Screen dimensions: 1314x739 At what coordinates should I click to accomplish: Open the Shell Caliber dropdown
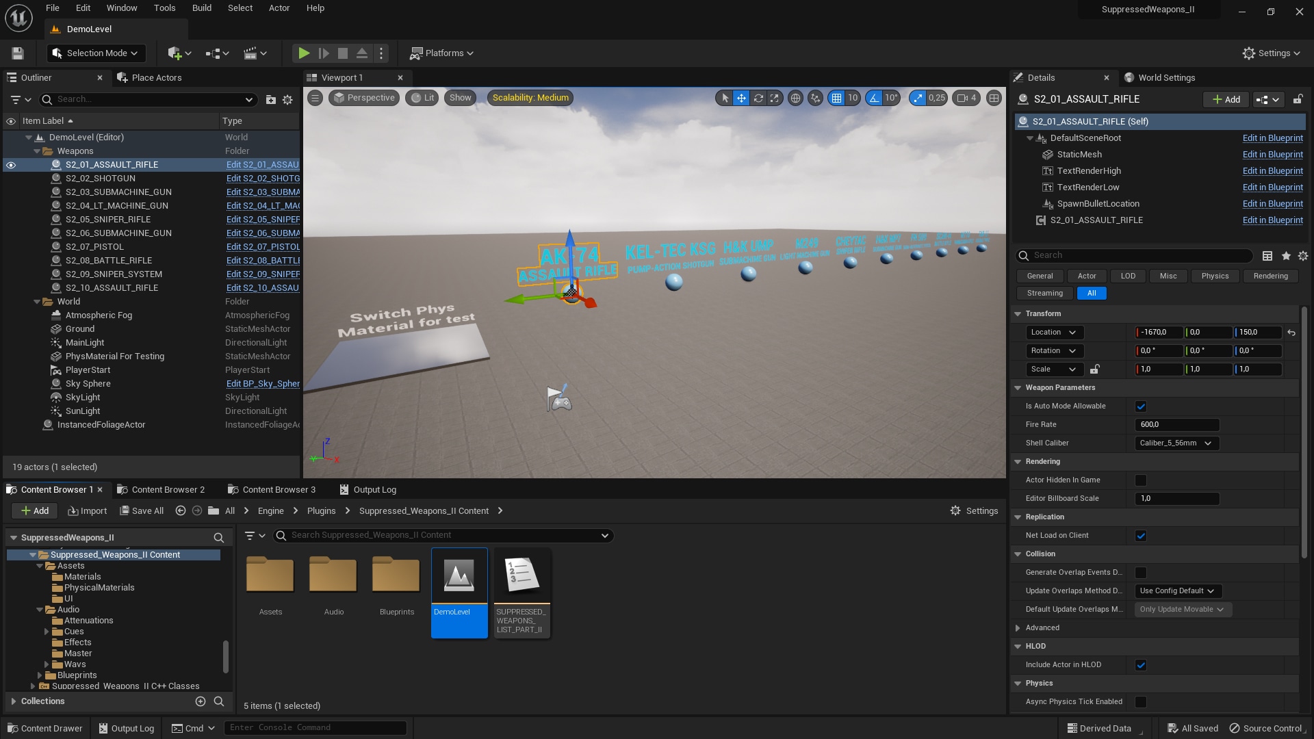pyautogui.click(x=1176, y=443)
